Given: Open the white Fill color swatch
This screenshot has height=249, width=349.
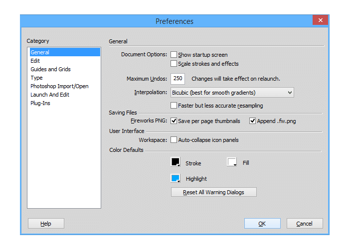Looking at the screenshot, I should [232, 162].
